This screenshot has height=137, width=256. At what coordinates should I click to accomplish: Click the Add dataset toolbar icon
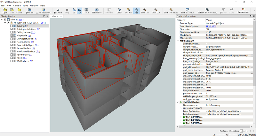(x=12, y=11)
